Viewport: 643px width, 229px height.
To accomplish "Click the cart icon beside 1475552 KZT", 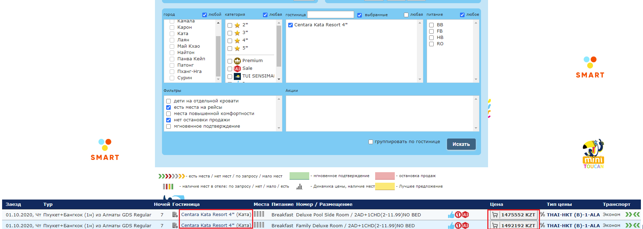I will [495, 215].
